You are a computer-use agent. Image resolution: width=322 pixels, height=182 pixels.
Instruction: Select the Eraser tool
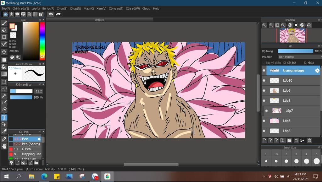[4, 30]
